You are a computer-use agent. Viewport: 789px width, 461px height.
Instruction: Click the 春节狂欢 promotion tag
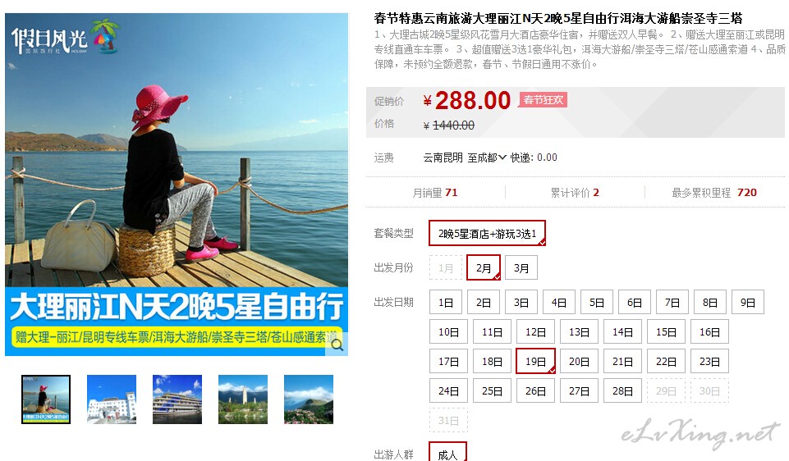point(543,99)
